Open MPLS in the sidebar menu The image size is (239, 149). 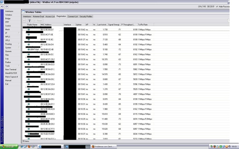pyautogui.click(x=8, y=37)
